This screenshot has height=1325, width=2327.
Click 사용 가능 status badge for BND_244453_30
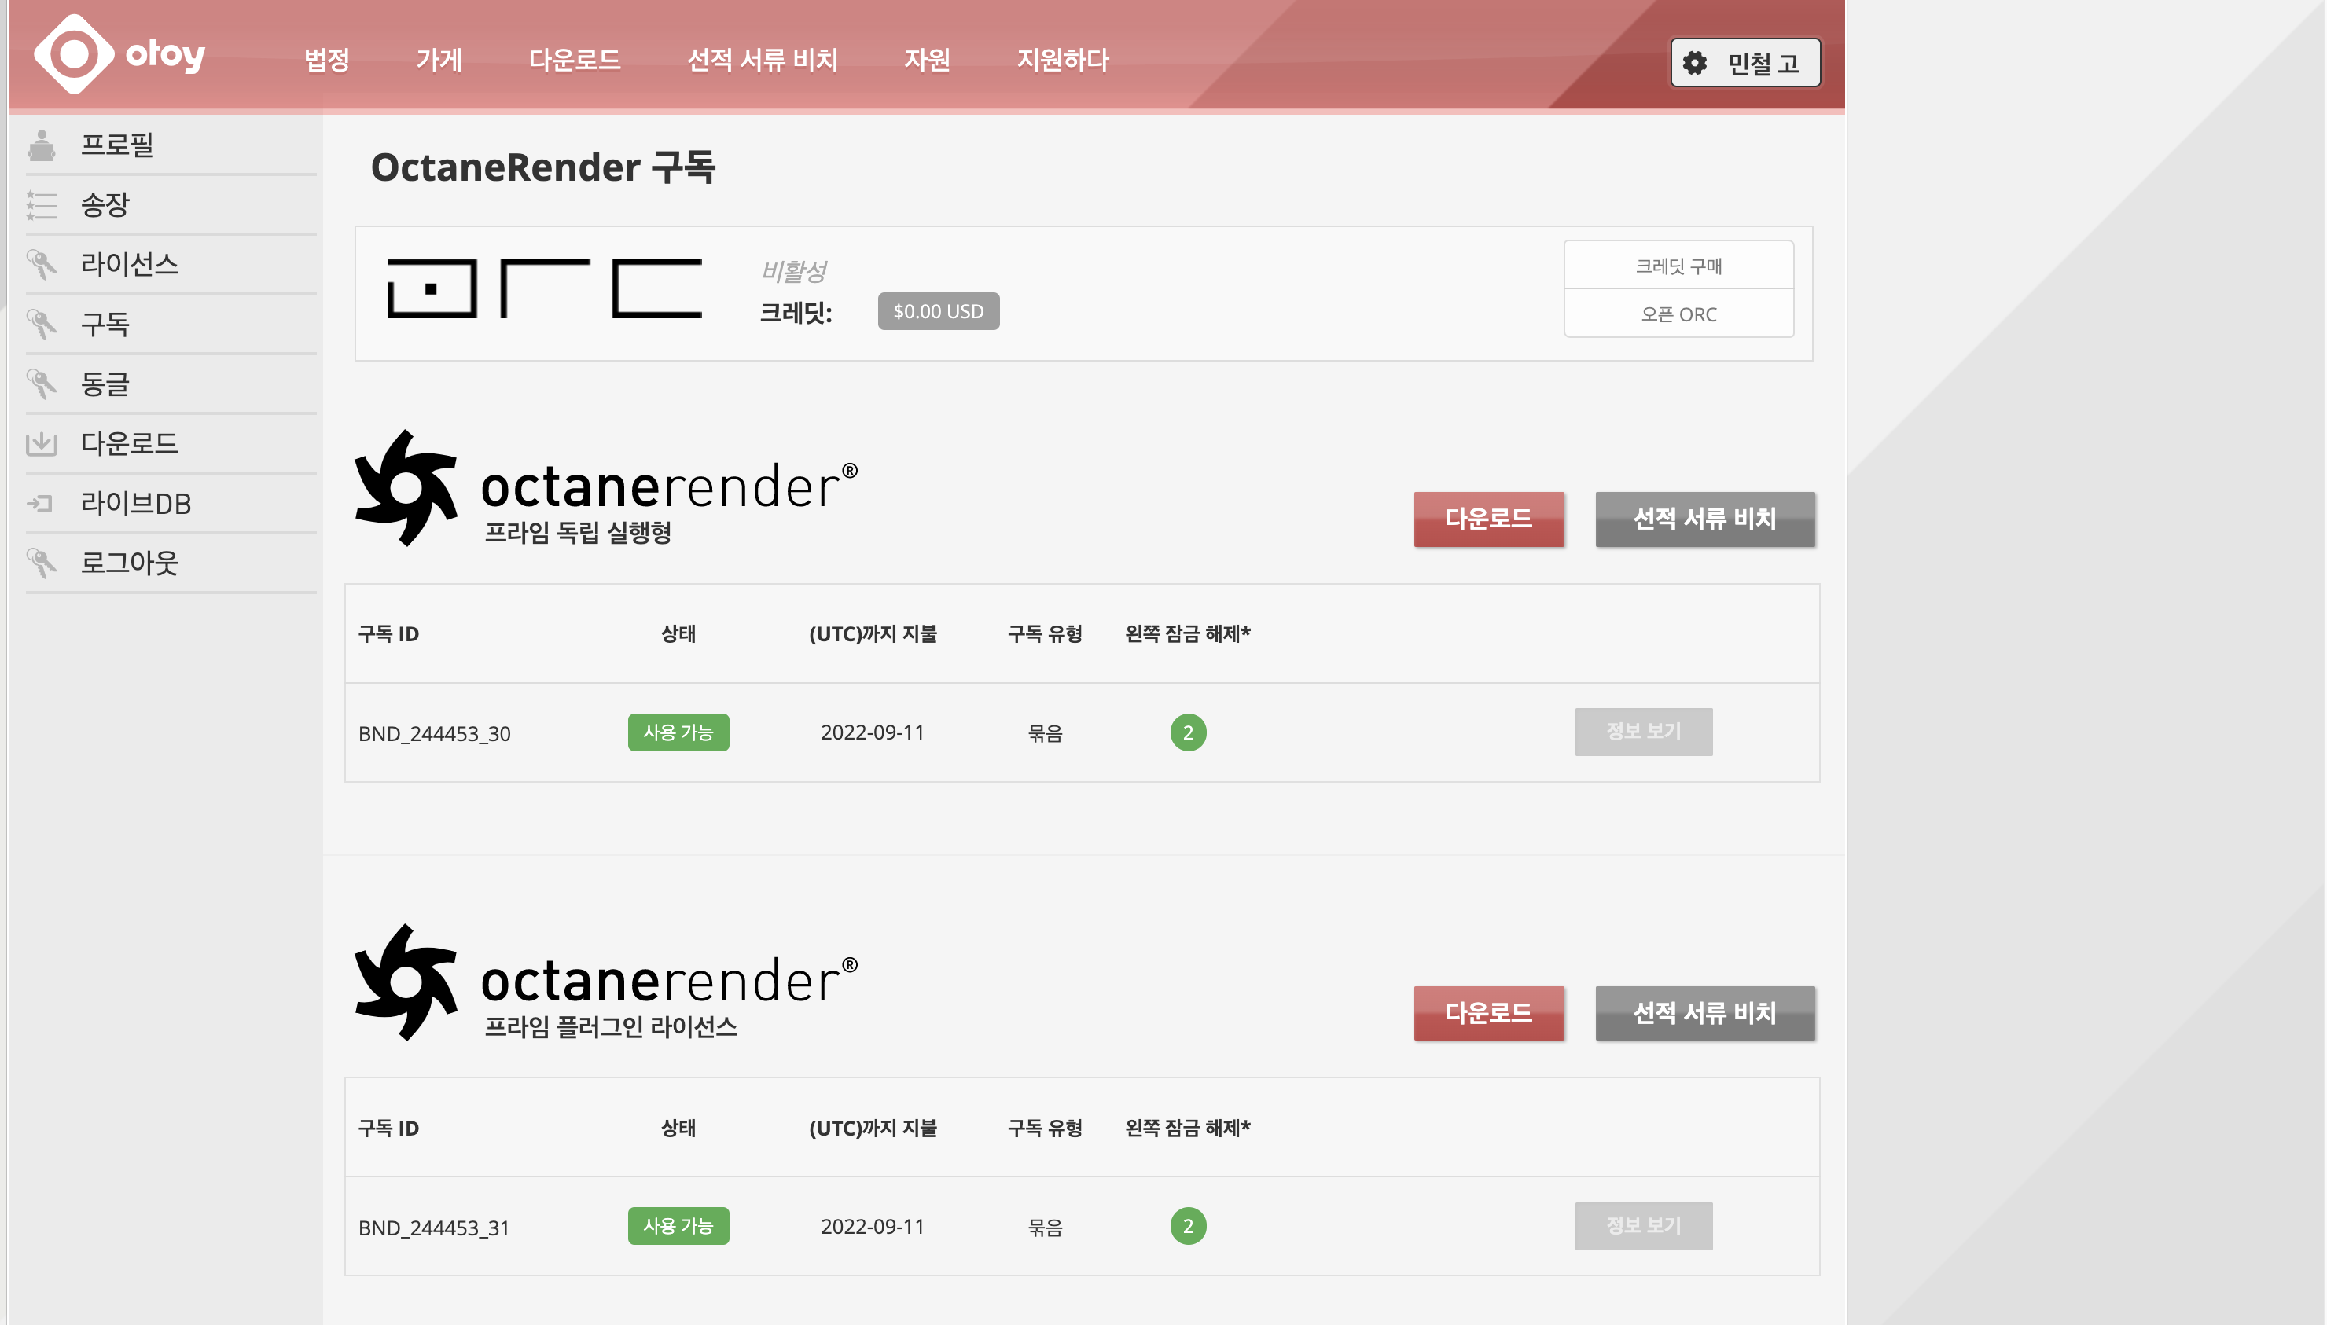point(678,732)
